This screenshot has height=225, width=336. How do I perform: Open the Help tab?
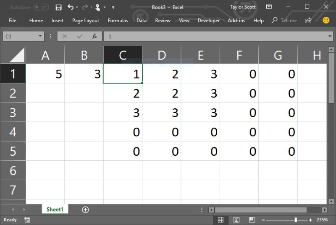(x=258, y=20)
